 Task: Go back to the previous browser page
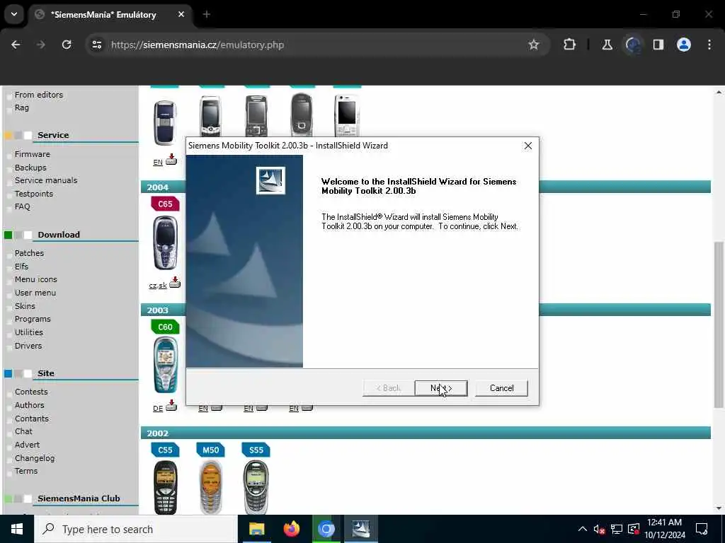(x=16, y=45)
